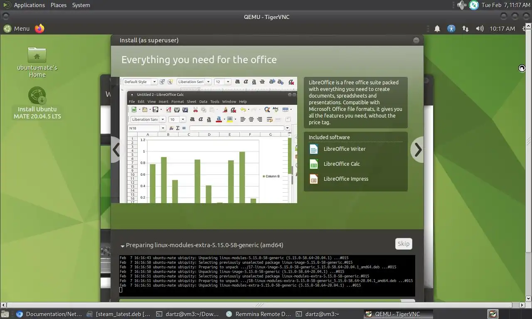
Task: Click the MATE logo beside Applications
Action: pyautogui.click(x=7, y=5)
